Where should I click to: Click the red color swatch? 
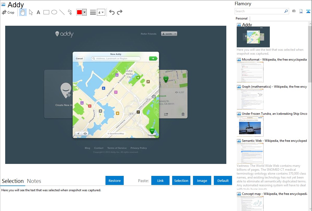(79, 12)
